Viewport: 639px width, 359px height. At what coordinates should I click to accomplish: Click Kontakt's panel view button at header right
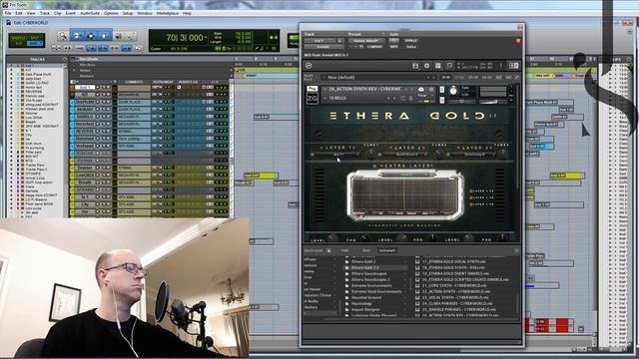tap(514, 66)
